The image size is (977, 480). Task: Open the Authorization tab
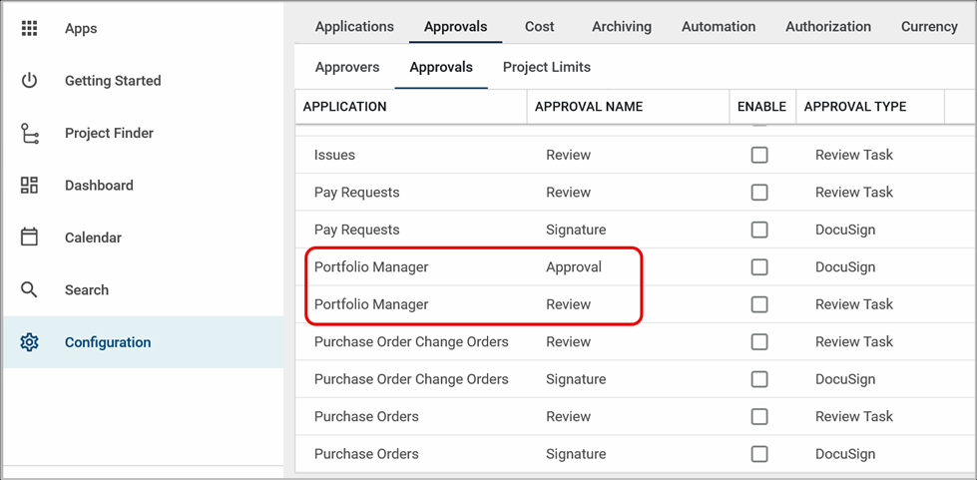click(827, 27)
